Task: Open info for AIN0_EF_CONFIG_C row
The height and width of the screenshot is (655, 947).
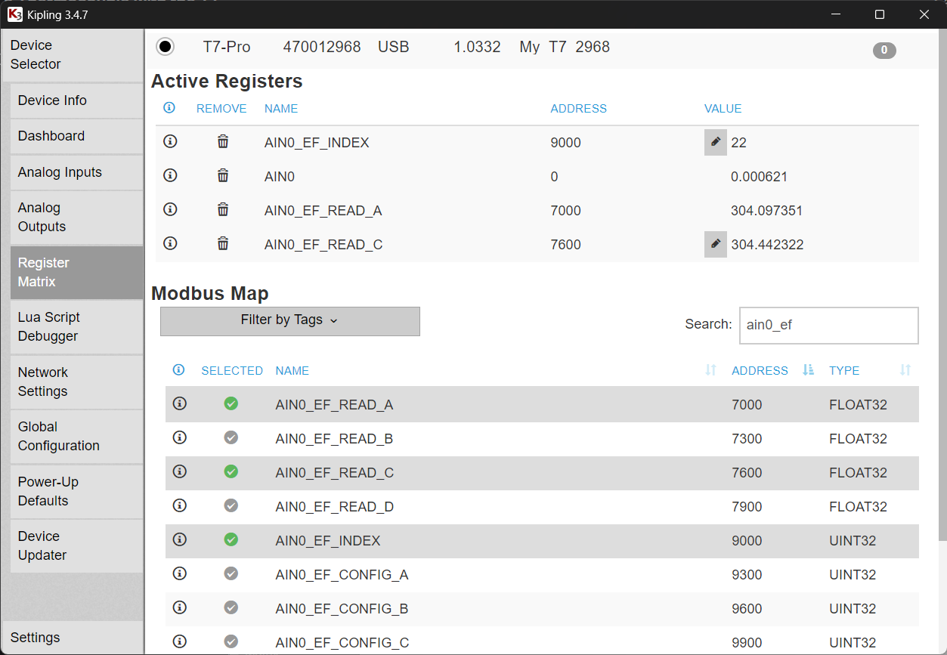Action: pos(180,641)
